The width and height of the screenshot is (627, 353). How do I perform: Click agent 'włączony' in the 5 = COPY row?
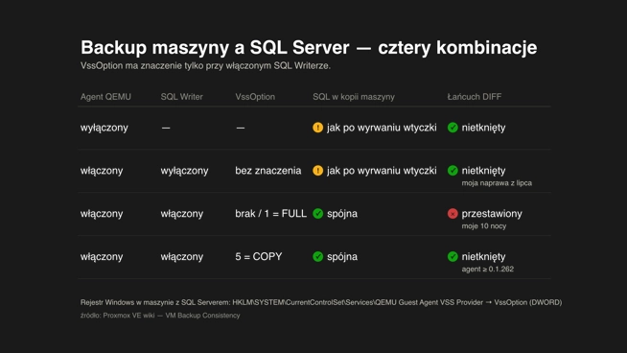(102, 257)
